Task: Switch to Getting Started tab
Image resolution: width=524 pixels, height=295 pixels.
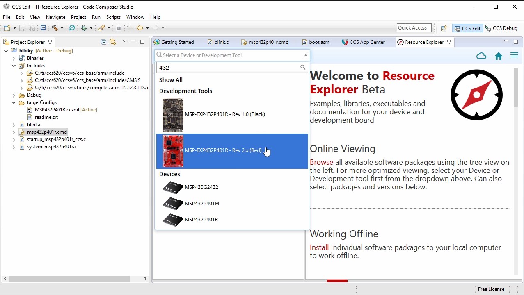Action: pyautogui.click(x=174, y=42)
